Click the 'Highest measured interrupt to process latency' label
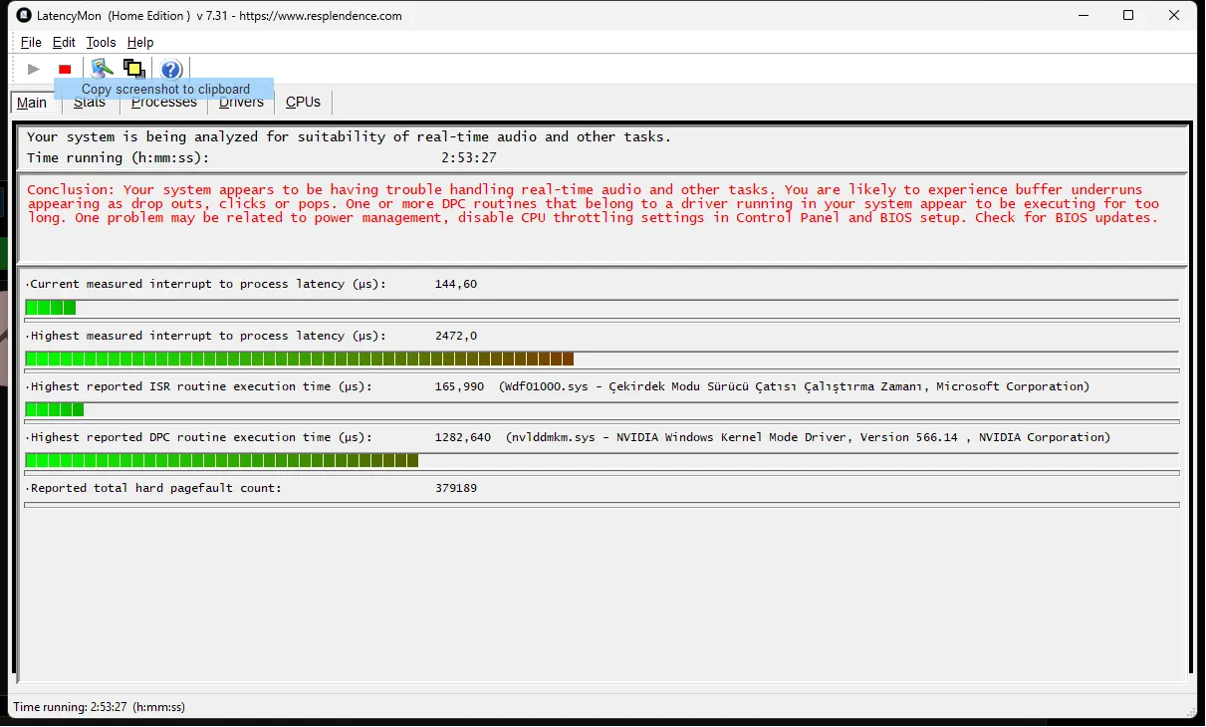 (x=206, y=336)
